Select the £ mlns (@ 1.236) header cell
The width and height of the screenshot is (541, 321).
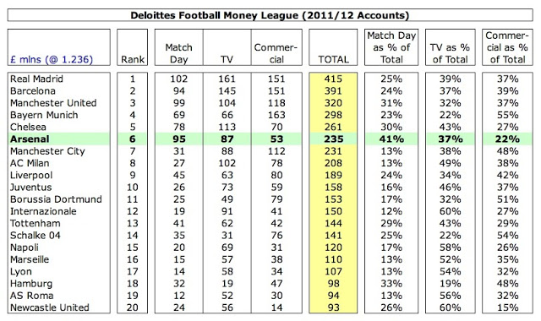pyautogui.click(x=52, y=59)
